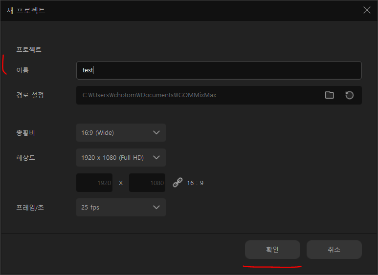
Task: Click the project name field containing test
Action: (219, 70)
